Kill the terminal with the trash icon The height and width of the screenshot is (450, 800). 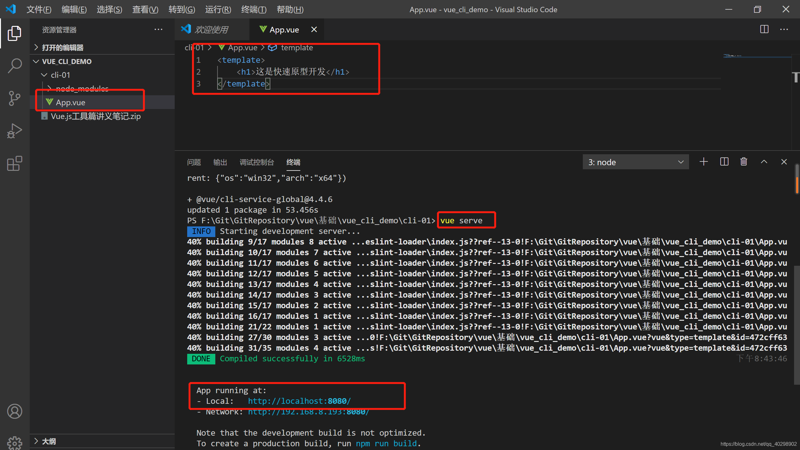tap(744, 162)
